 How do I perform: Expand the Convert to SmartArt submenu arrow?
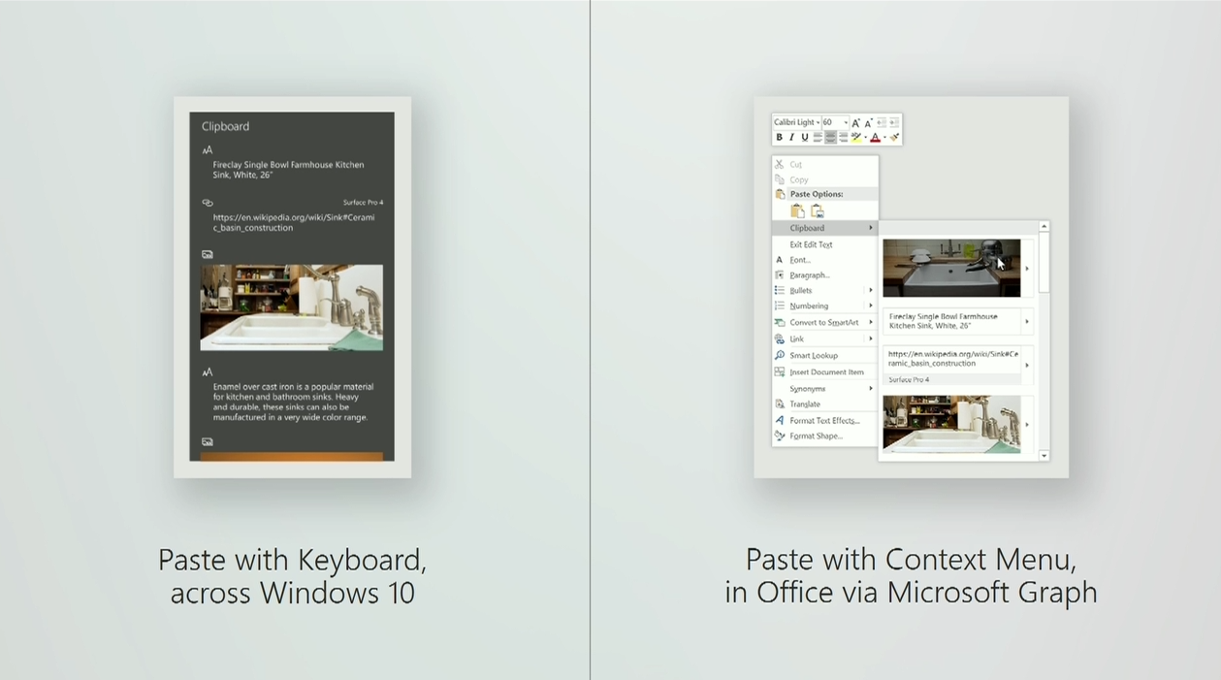click(x=870, y=322)
